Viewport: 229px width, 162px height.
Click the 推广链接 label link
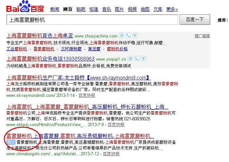[202, 36]
